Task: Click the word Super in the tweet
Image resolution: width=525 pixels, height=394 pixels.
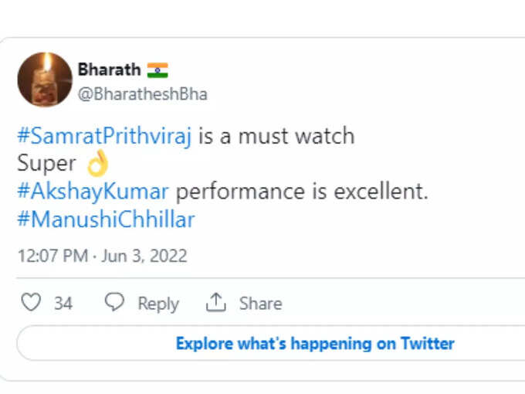Action: click(x=46, y=164)
